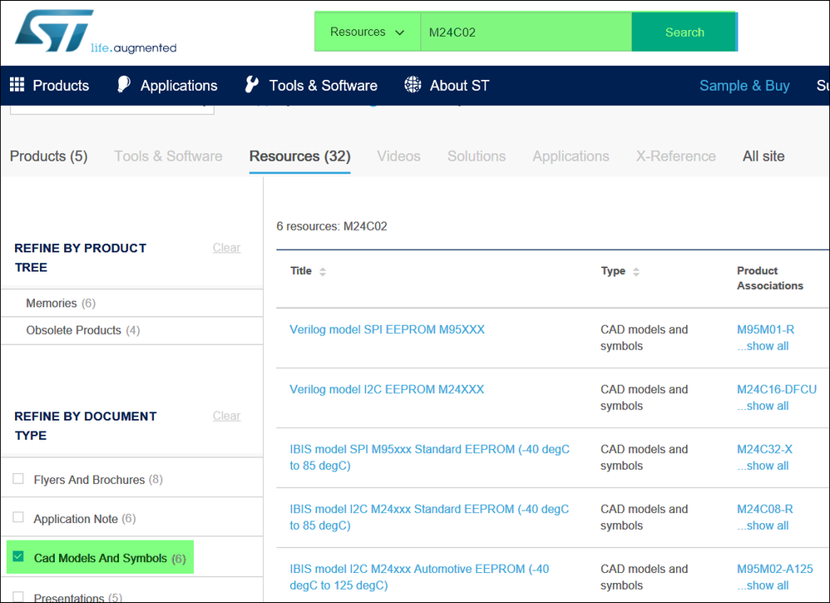Check the Application Note checkbox
This screenshot has height=603, width=830.
point(18,517)
